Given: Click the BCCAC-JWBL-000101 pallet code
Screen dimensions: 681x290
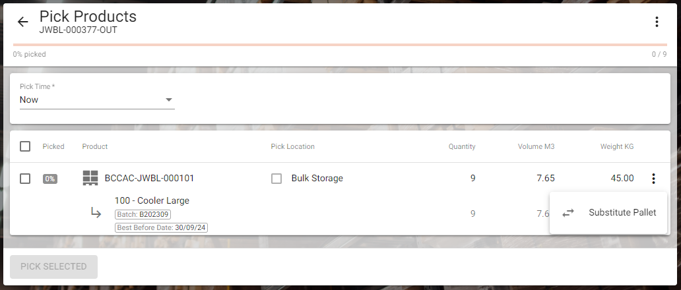Looking at the screenshot, I should click(149, 178).
